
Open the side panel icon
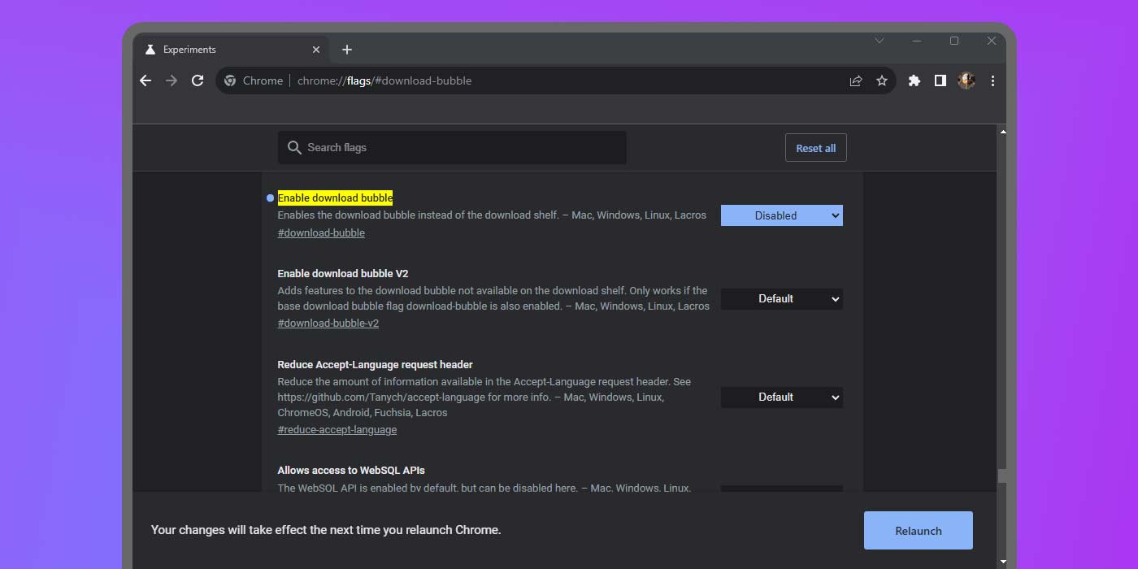click(x=940, y=80)
